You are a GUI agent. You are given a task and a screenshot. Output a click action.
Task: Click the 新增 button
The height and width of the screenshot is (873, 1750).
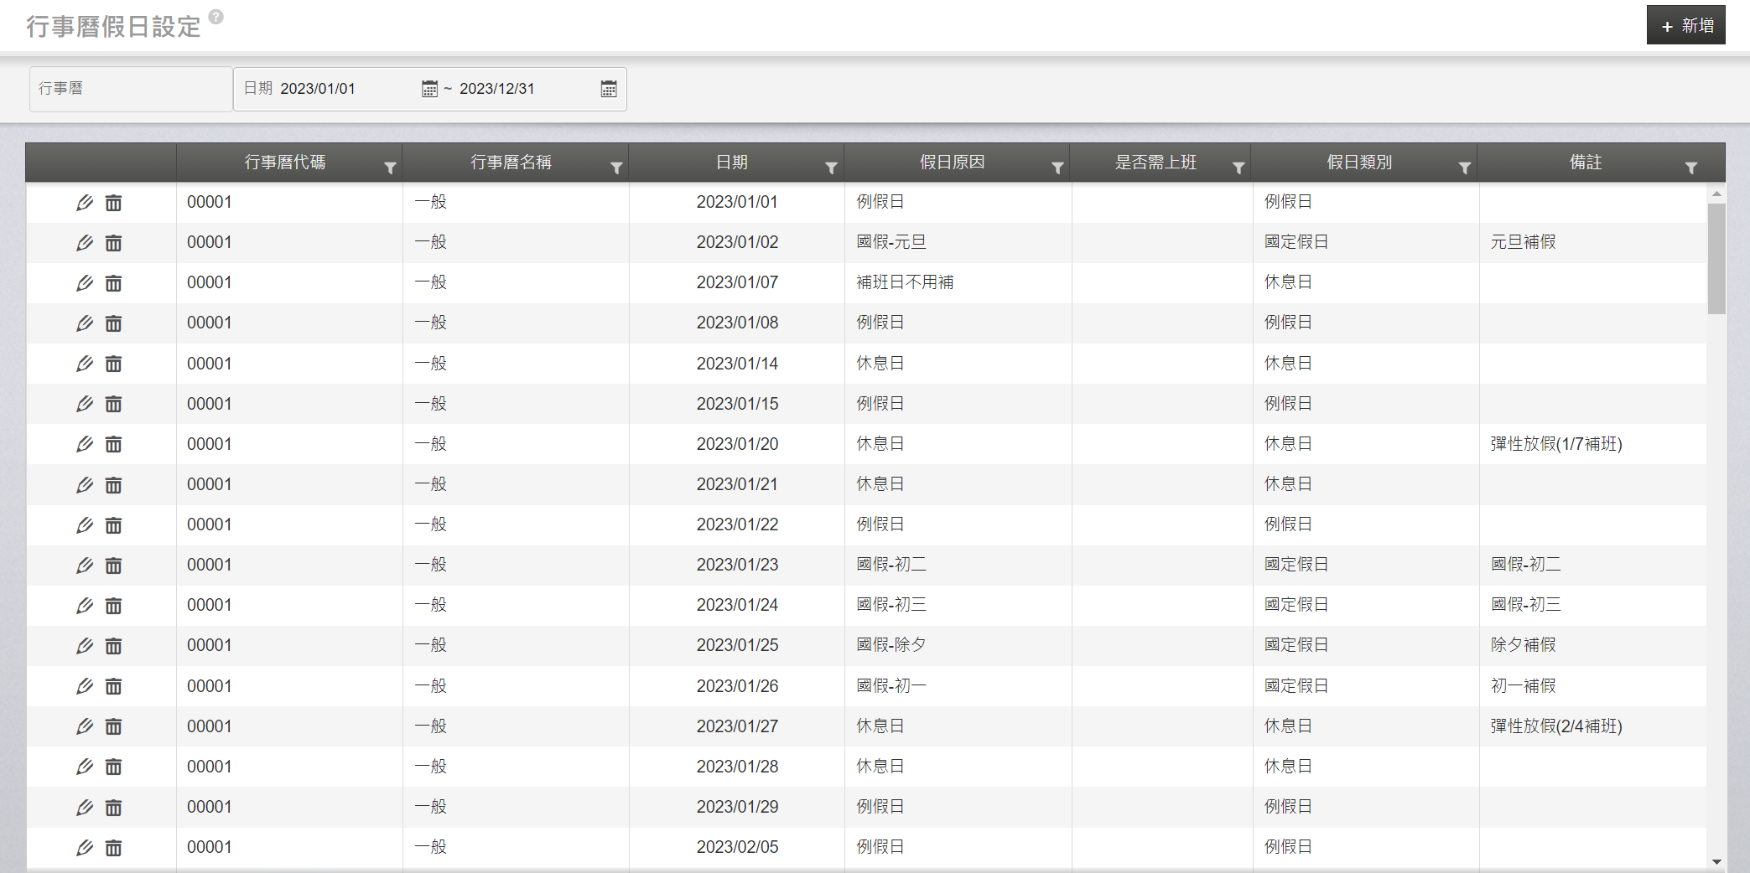[x=1686, y=25]
